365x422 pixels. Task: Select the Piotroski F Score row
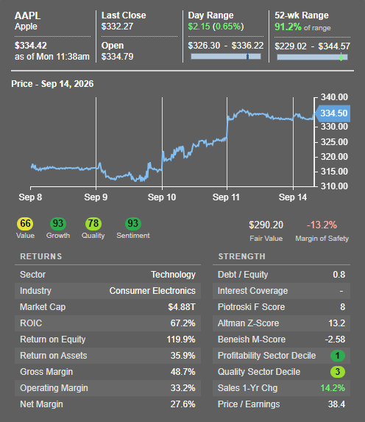click(x=281, y=307)
